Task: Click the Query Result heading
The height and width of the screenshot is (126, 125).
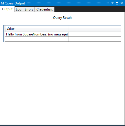Action: click(x=62, y=18)
